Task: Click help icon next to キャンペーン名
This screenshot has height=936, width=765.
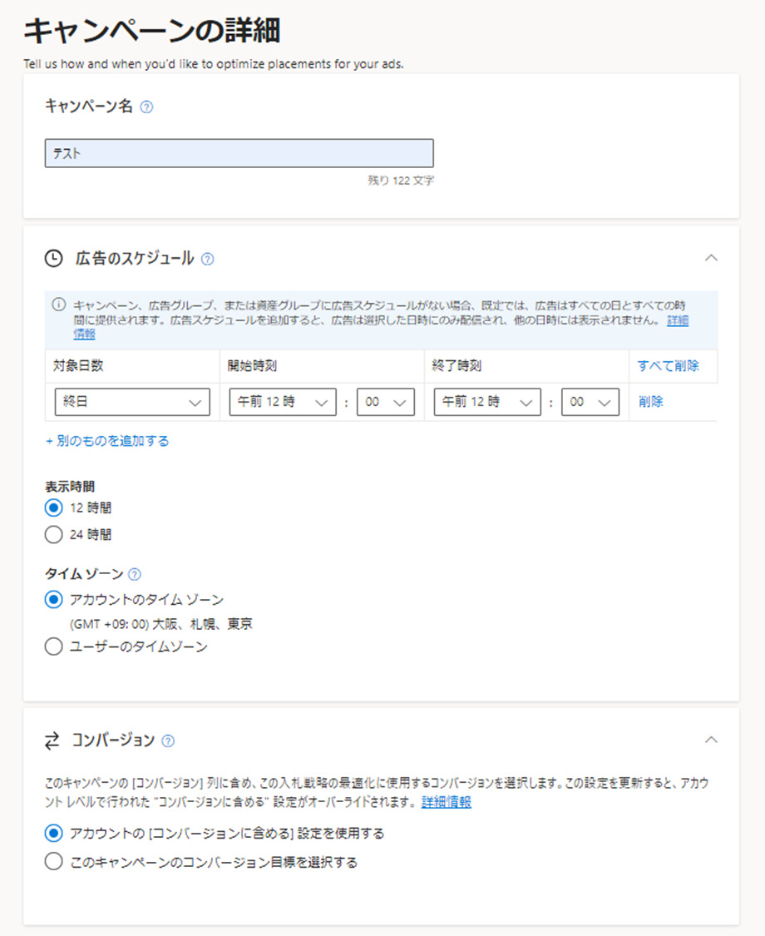Action: [x=146, y=106]
